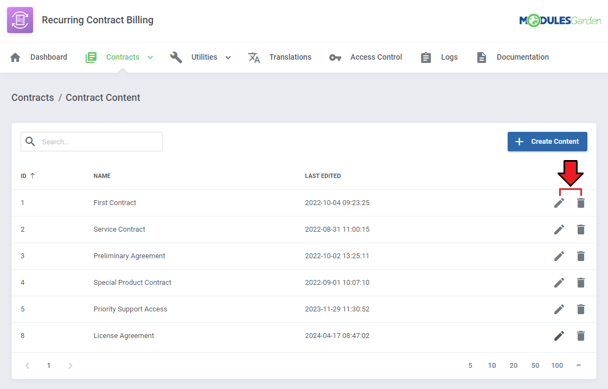Click the 'Preliminary Agreement' name cell
608x389 pixels.
pyautogui.click(x=129, y=256)
